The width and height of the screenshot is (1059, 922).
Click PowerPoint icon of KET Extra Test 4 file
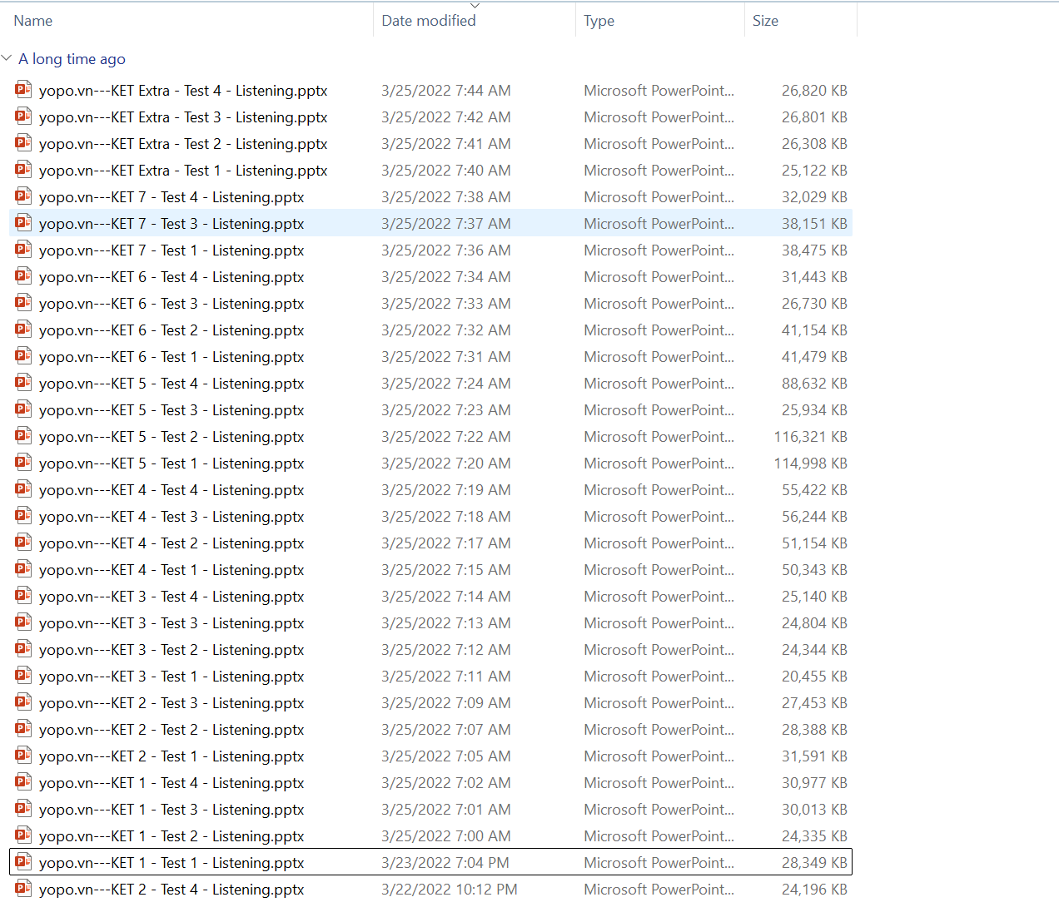(23, 90)
